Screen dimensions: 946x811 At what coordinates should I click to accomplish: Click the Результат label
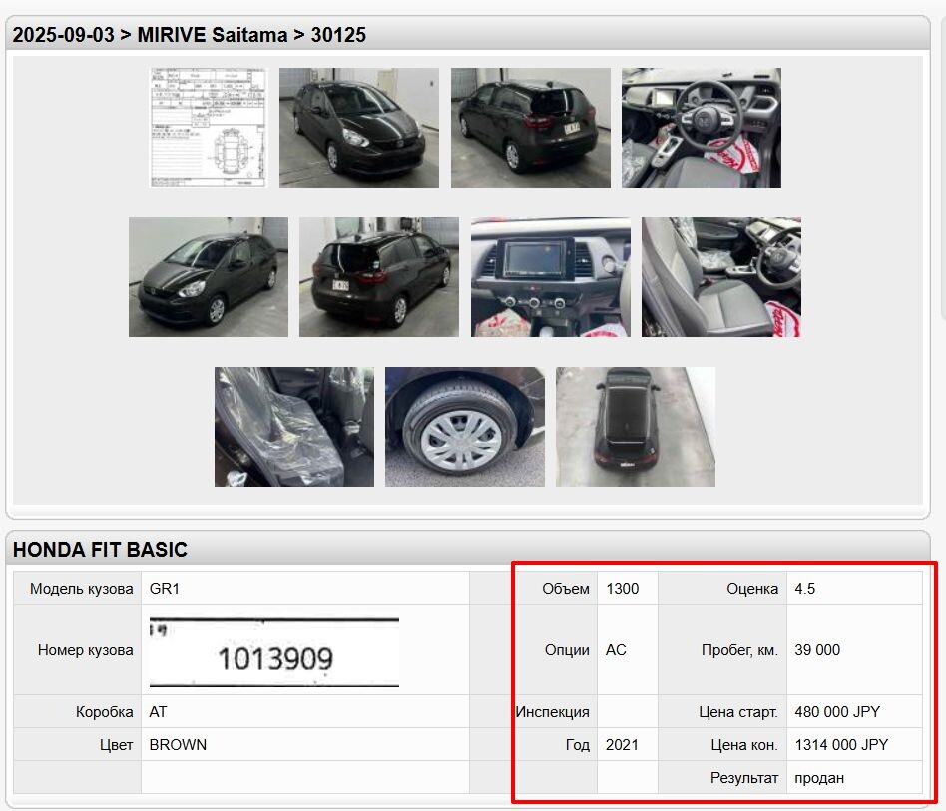coord(744,778)
